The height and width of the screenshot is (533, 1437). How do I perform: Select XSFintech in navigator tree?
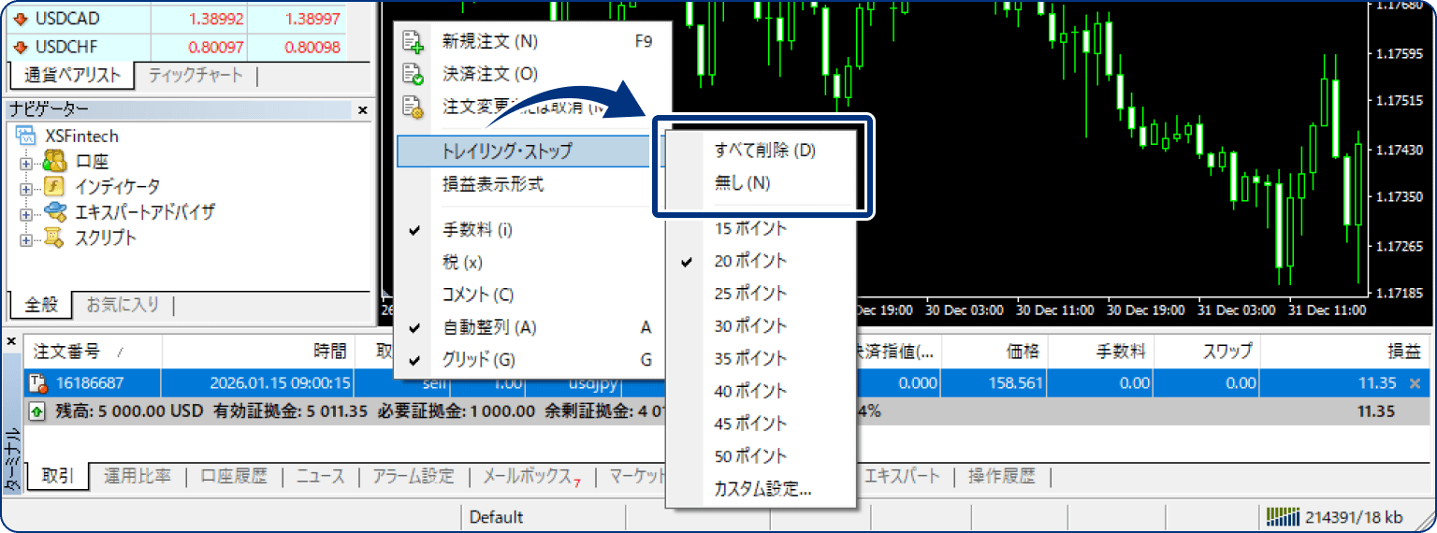[81, 137]
